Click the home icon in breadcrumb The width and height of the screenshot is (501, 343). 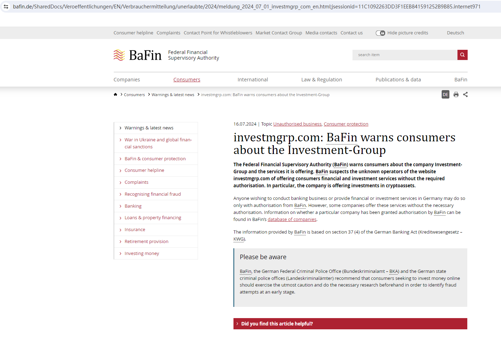(116, 95)
